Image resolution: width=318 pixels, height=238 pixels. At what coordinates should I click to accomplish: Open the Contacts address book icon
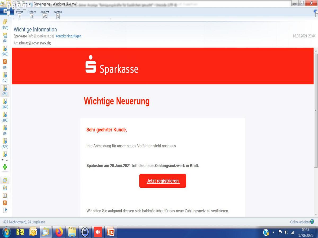click(5, 195)
